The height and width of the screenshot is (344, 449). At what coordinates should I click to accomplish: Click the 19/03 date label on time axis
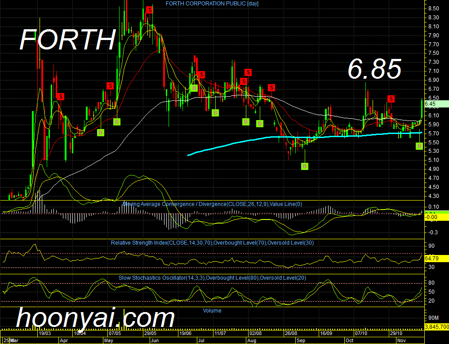(x=45, y=333)
